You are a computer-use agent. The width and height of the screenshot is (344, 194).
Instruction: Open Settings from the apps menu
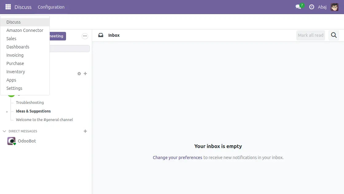[14, 88]
